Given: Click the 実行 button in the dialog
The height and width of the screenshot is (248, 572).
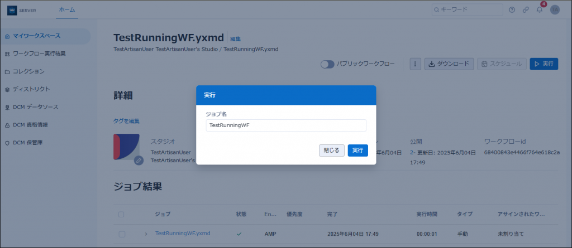Looking at the screenshot, I should pos(358,150).
